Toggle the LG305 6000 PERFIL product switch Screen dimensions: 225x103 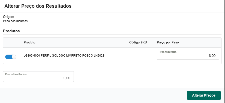10,57
